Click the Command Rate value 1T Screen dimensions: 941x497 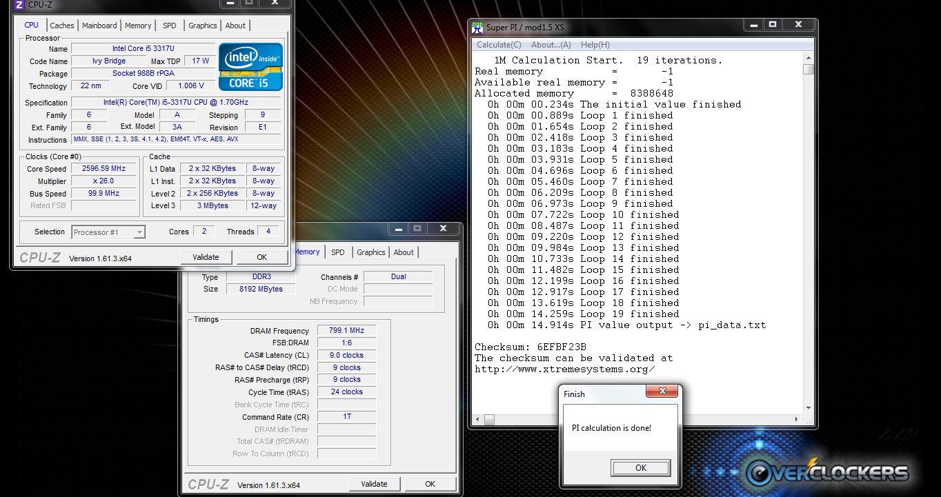346,416
